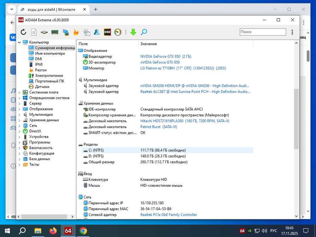Expand the Мультимедиа tree node

[19, 114]
